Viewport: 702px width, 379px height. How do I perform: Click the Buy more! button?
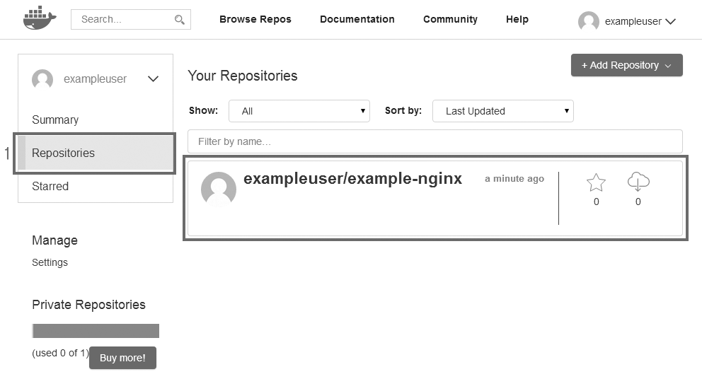122,358
